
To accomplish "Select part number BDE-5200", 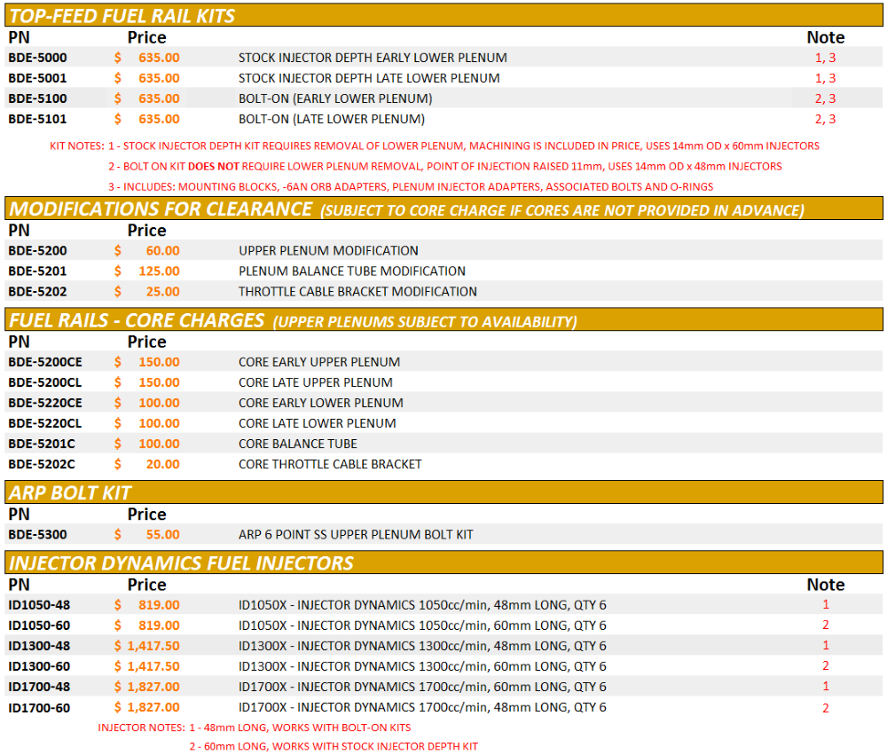I will click(37, 251).
